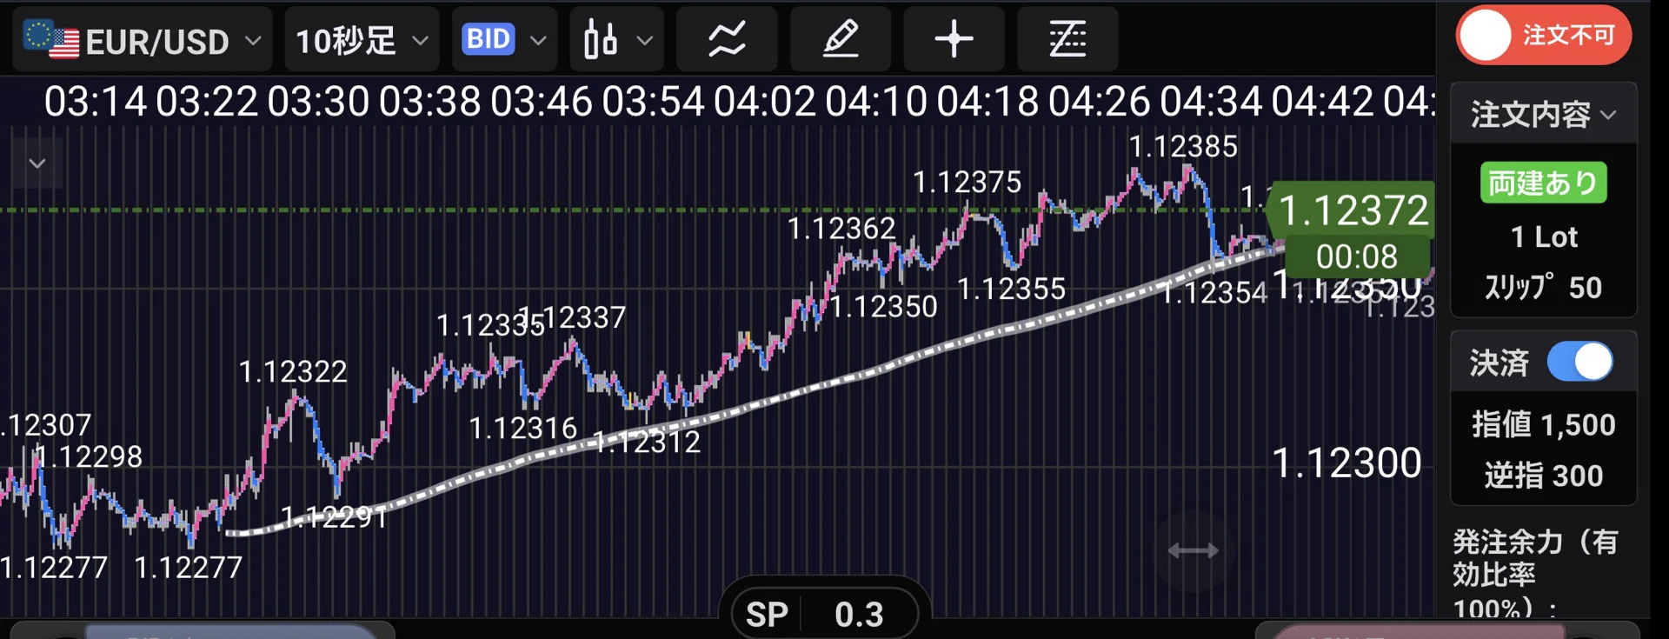Viewport: 1669px width, 639px height.
Task: Click the EU/US flag icon
Action: (x=50, y=39)
